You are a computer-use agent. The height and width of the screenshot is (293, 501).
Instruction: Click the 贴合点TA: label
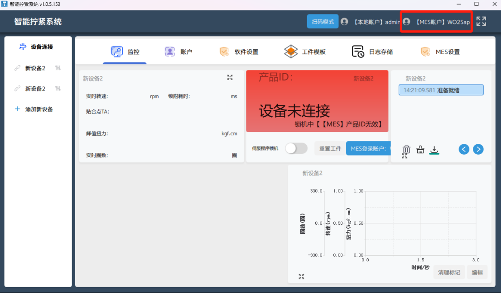(x=97, y=112)
